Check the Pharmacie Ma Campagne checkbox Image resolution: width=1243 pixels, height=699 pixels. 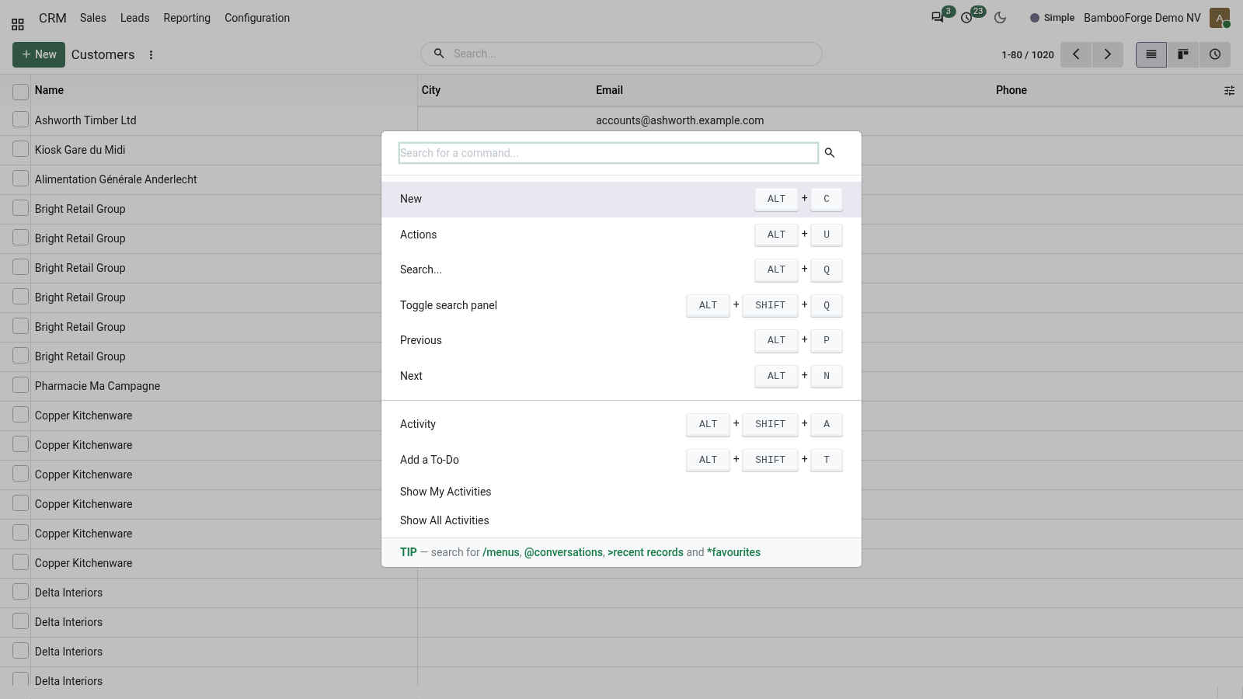21,385
